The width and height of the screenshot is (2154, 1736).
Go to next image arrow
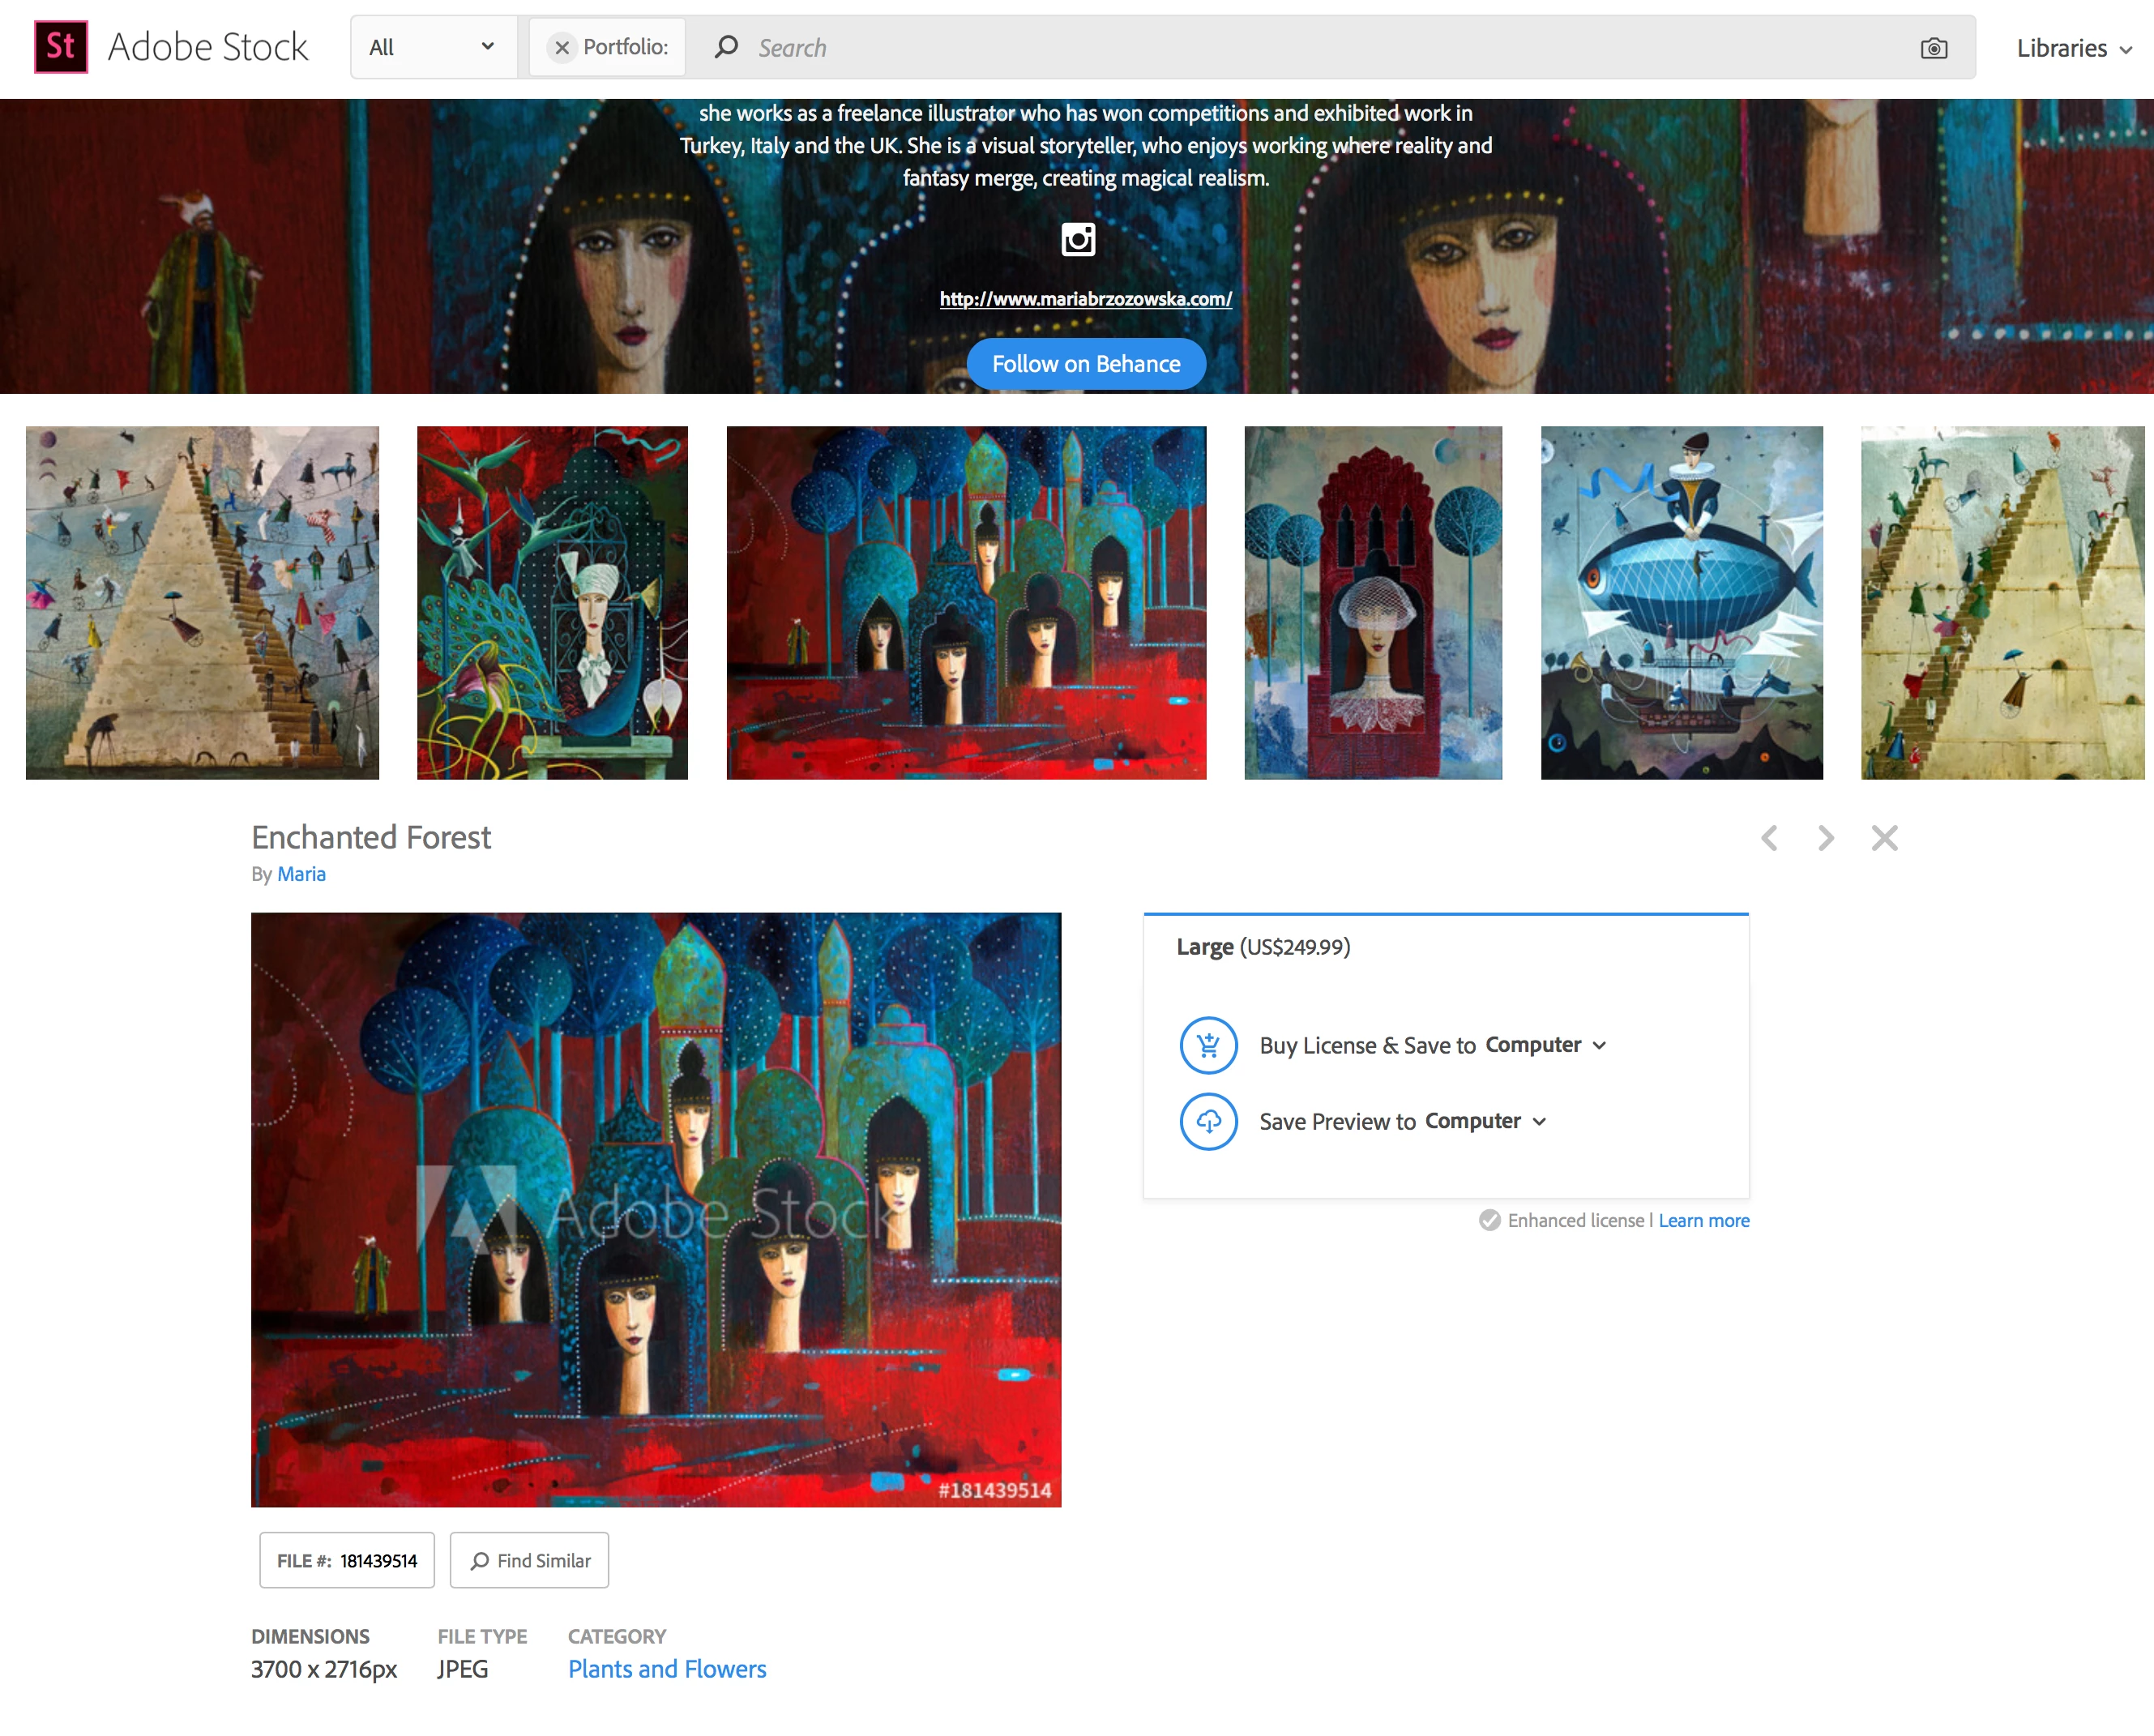[x=1825, y=837]
